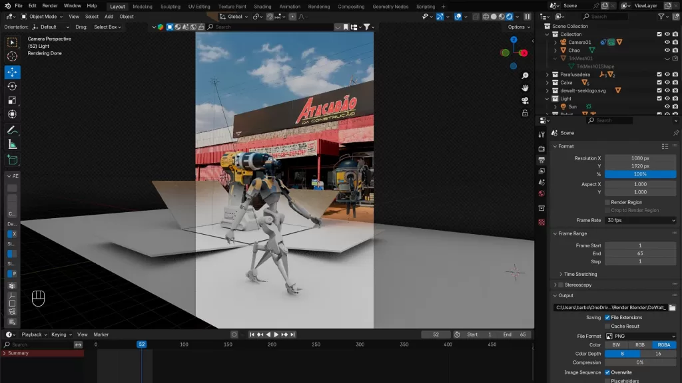
Task: Open the Drag Select Box dropdown
Action: click(x=107, y=27)
